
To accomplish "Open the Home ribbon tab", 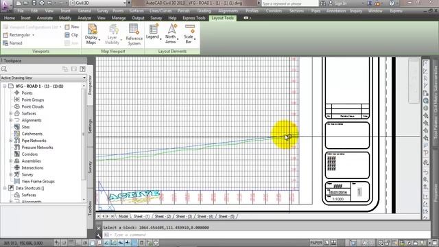I will click(9, 18).
